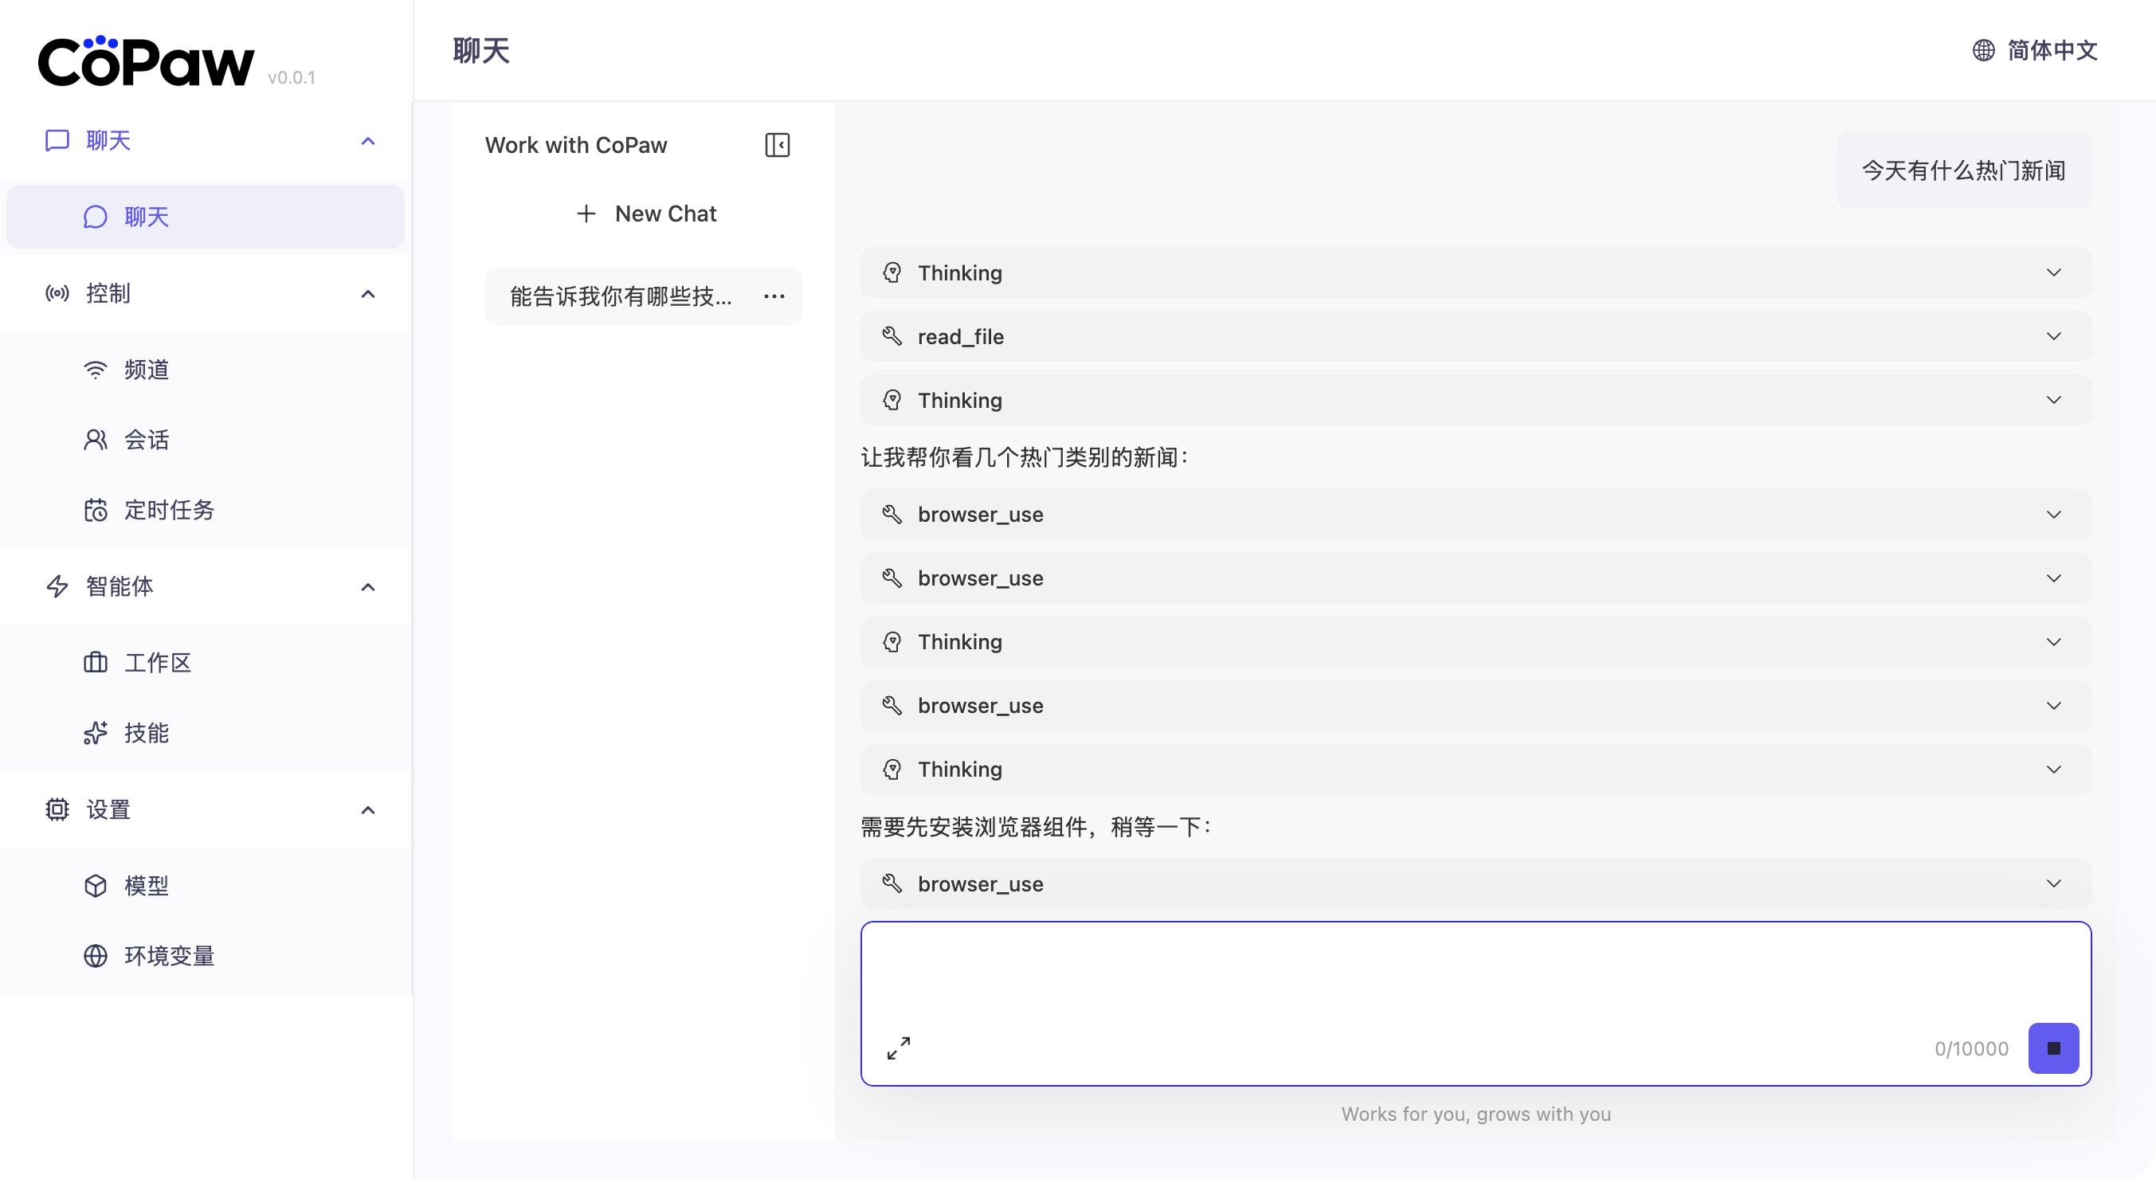Select the 频道 channels menu item
Viewport: 2156px width, 1179px height.
(x=147, y=369)
